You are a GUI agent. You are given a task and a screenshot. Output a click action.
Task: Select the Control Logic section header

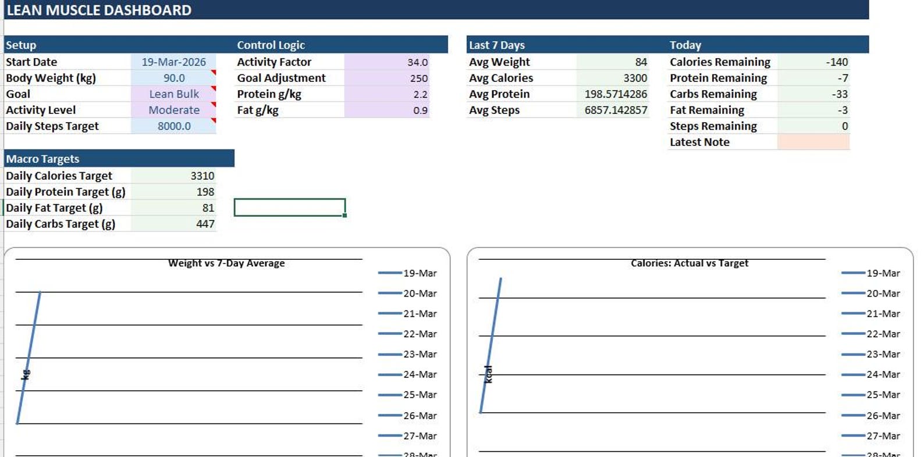(x=271, y=45)
